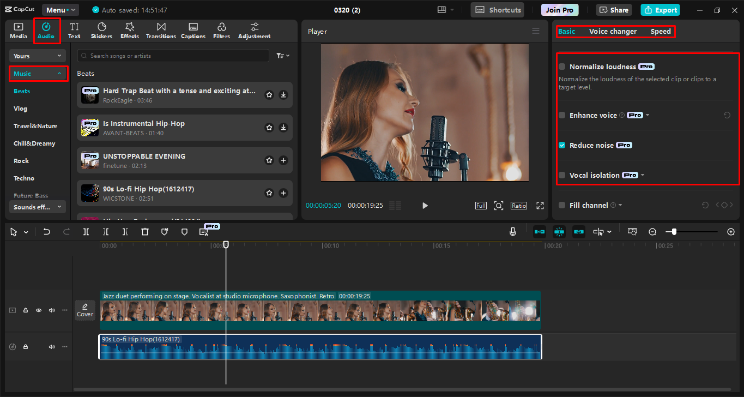Download the Hard Trap Beat track

(x=283, y=95)
